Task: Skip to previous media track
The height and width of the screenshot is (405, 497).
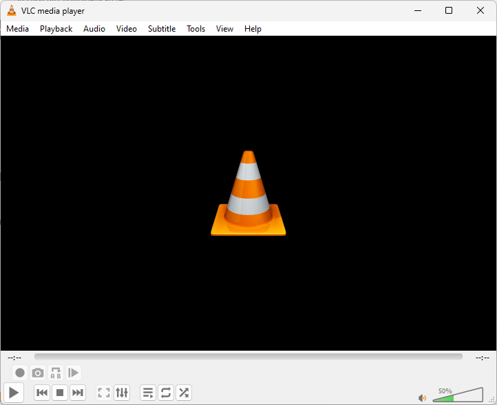Action: click(x=42, y=393)
